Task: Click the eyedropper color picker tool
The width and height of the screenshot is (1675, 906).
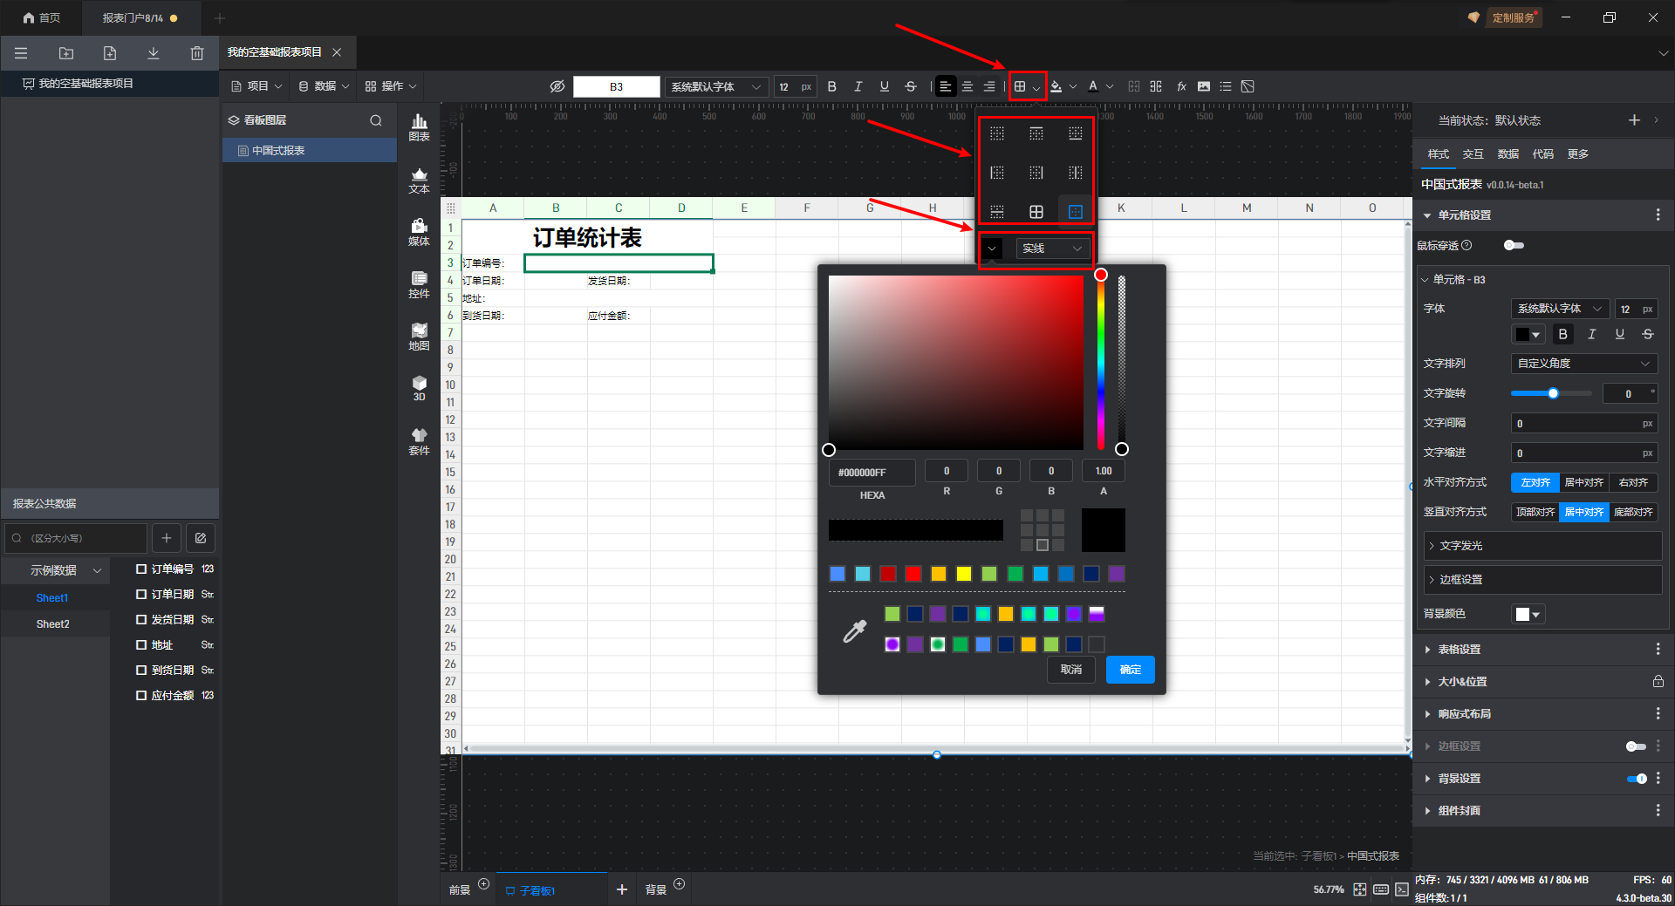Action: click(x=854, y=631)
